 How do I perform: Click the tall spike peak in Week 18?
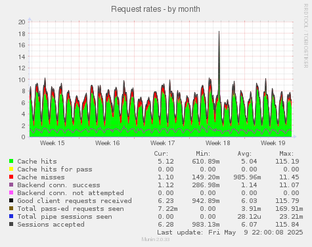[x=219, y=32]
